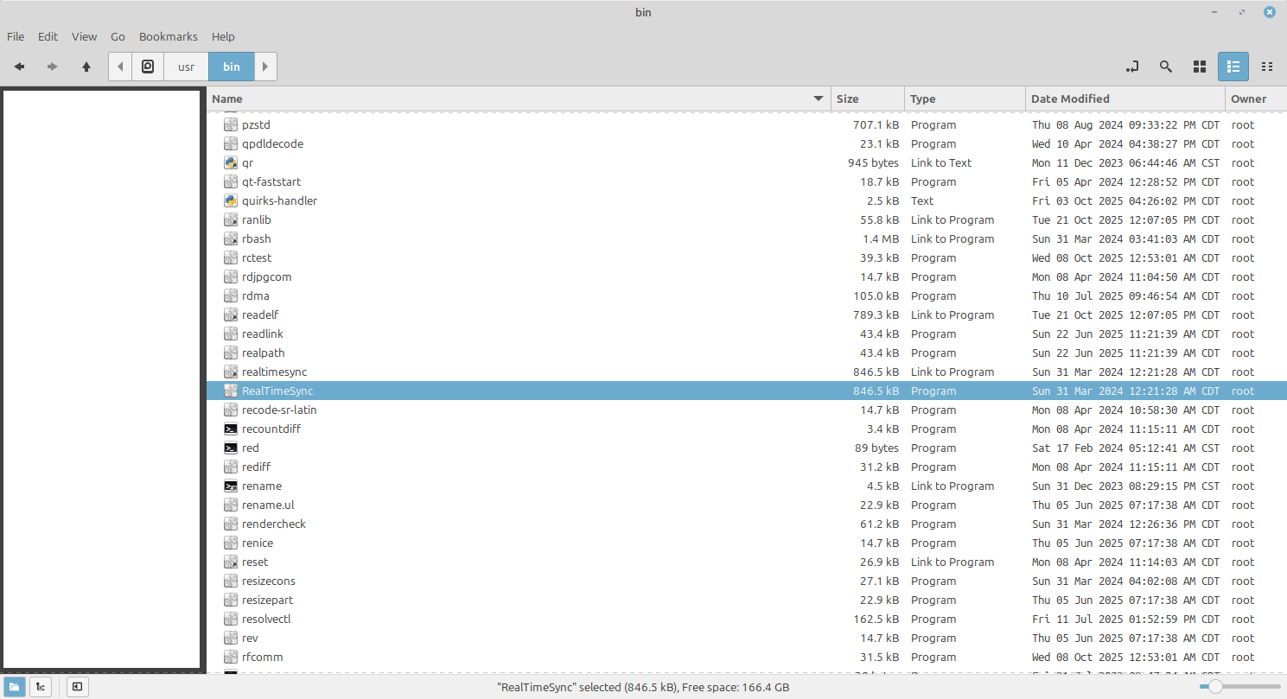Click the root filesystem disk icon in path bar
Image resolution: width=1287 pixels, height=699 pixels.
pyautogui.click(x=148, y=67)
